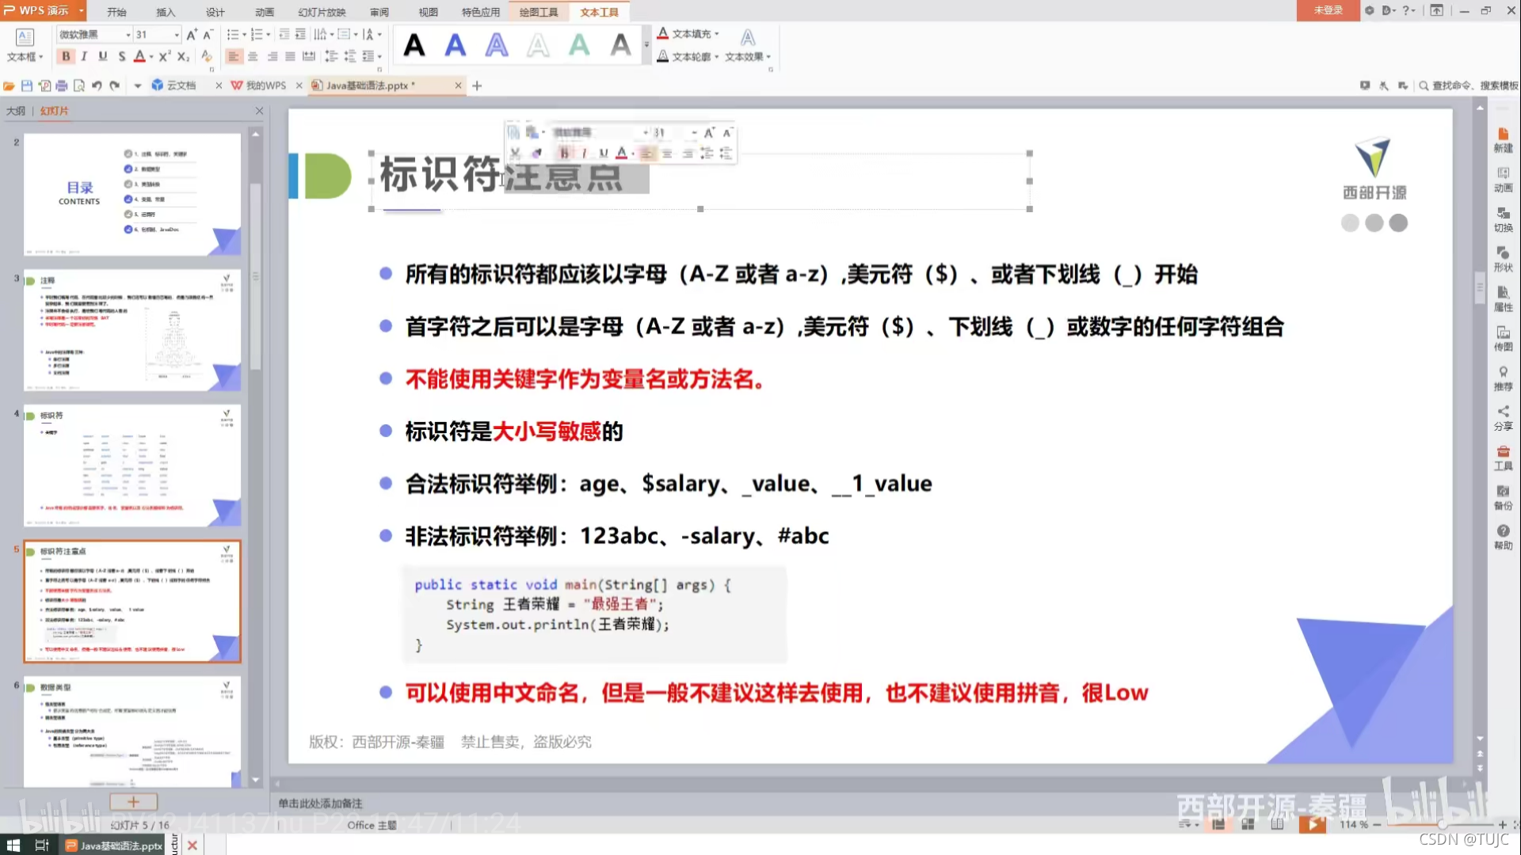
Task: Expand the quick access toolbar customize arrow
Action: (x=137, y=85)
